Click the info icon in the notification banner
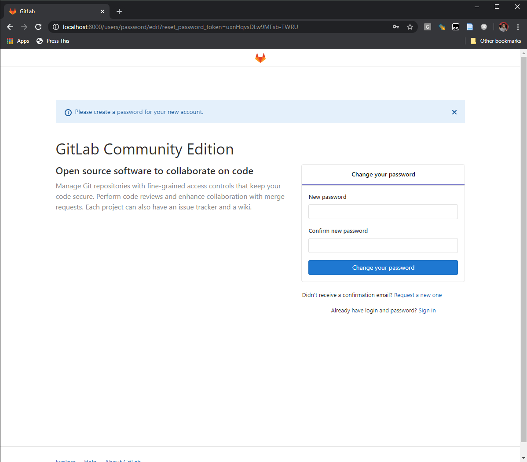Viewport: 527px width, 462px height. tap(68, 112)
